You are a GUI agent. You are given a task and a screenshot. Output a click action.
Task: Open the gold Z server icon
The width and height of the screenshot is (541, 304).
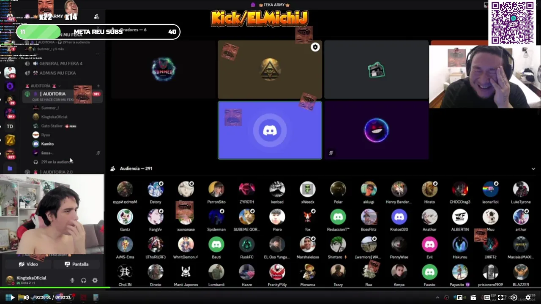10,140
